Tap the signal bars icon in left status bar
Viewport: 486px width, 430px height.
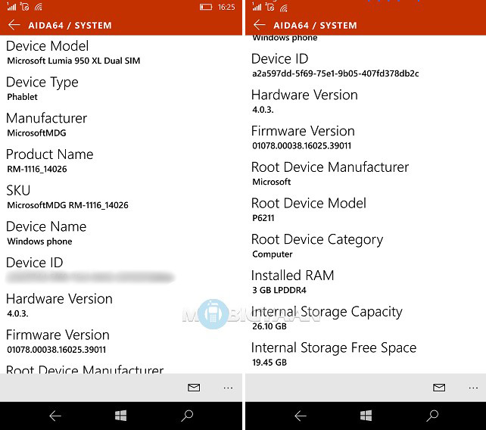pyautogui.click(x=11, y=7)
